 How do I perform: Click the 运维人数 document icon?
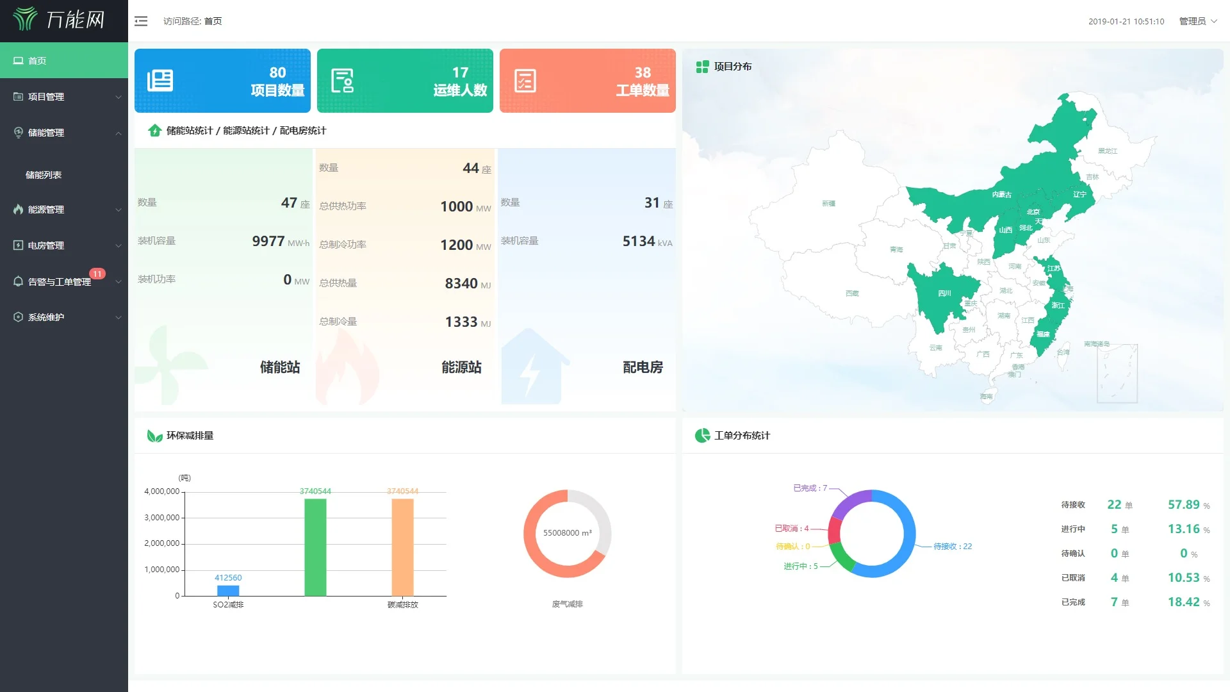pyautogui.click(x=342, y=81)
